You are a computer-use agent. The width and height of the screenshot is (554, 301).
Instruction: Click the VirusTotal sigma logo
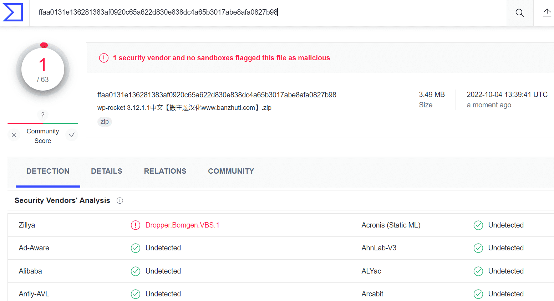point(13,12)
